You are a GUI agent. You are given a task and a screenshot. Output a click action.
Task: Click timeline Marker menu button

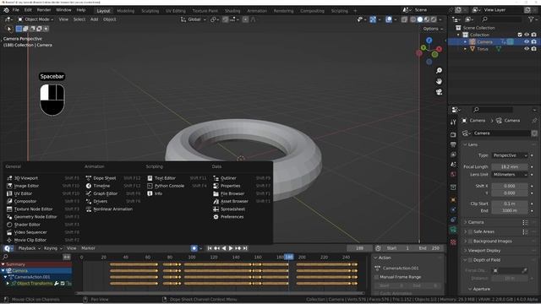click(88, 248)
